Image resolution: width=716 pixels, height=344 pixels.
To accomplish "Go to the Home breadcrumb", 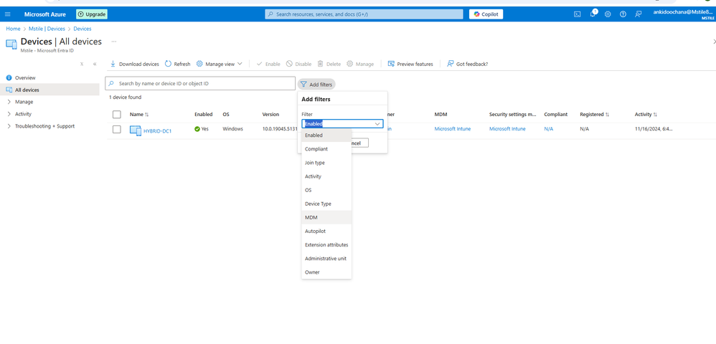I will click(x=13, y=29).
